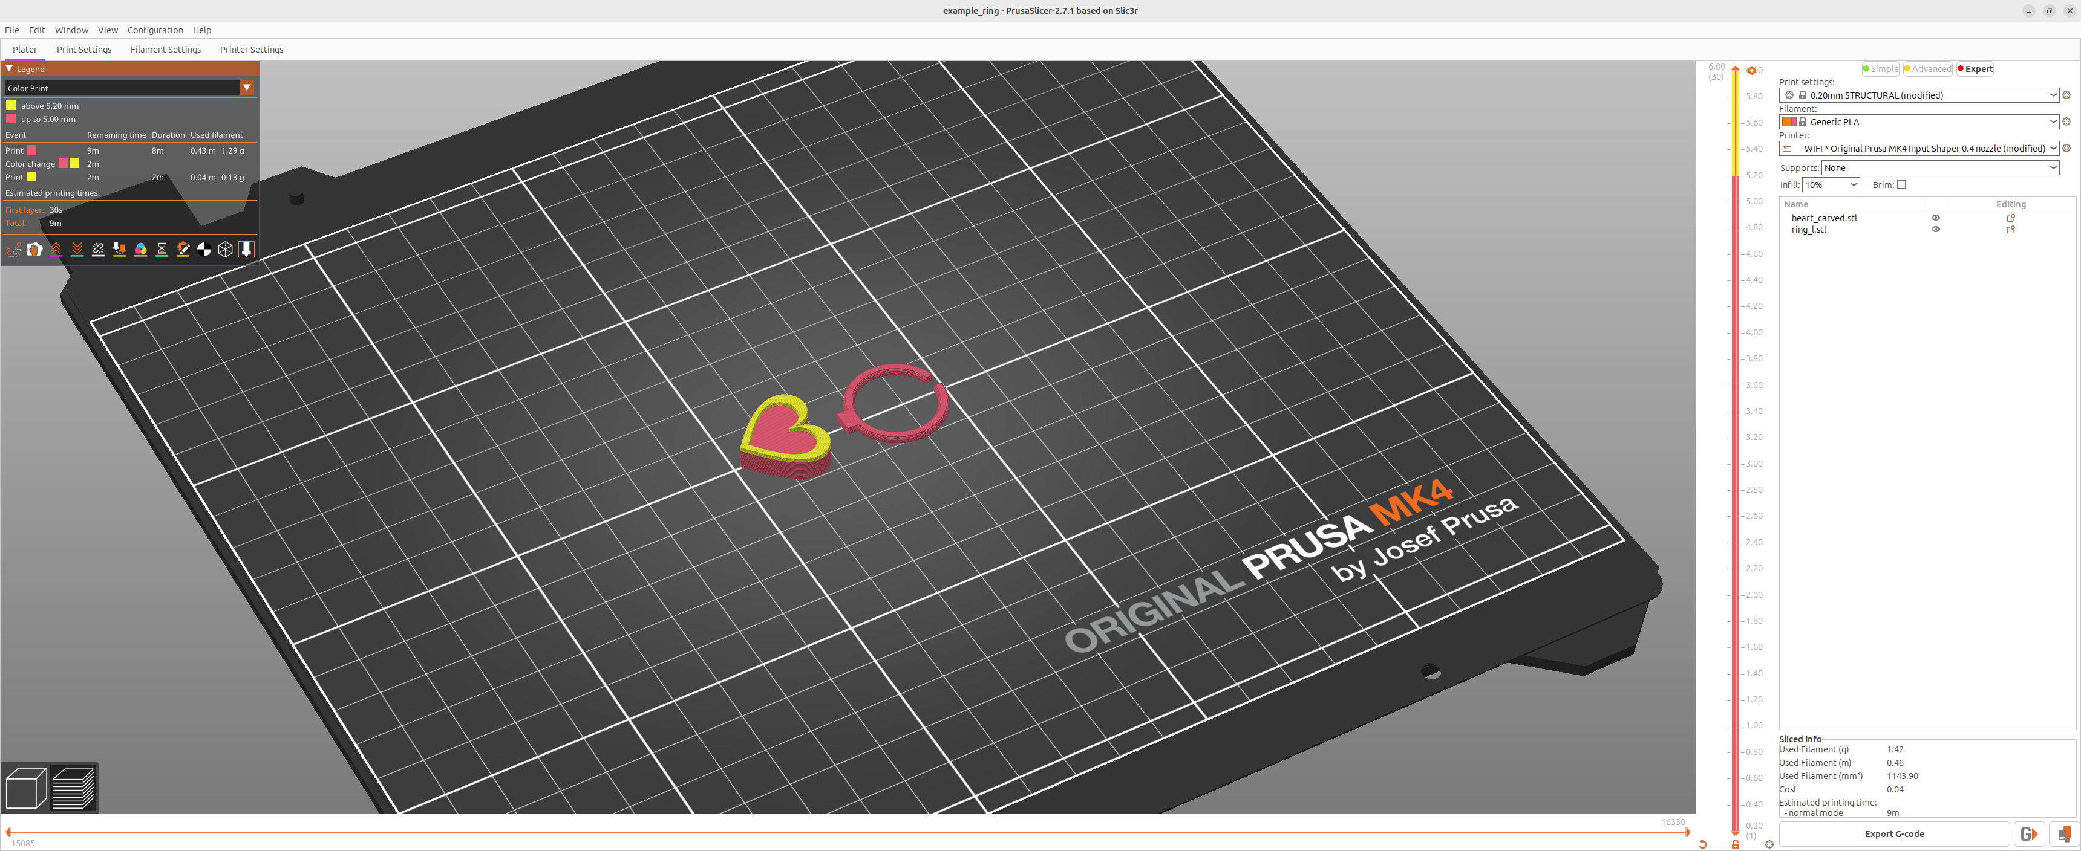
Task: Toggle pause prints display via the hourglass icon
Action: tap(162, 250)
